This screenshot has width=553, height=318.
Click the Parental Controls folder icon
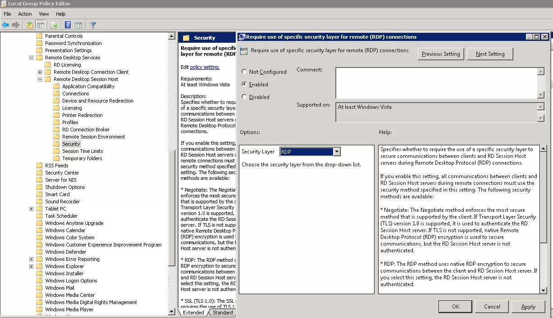pyautogui.click(x=39, y=36)
